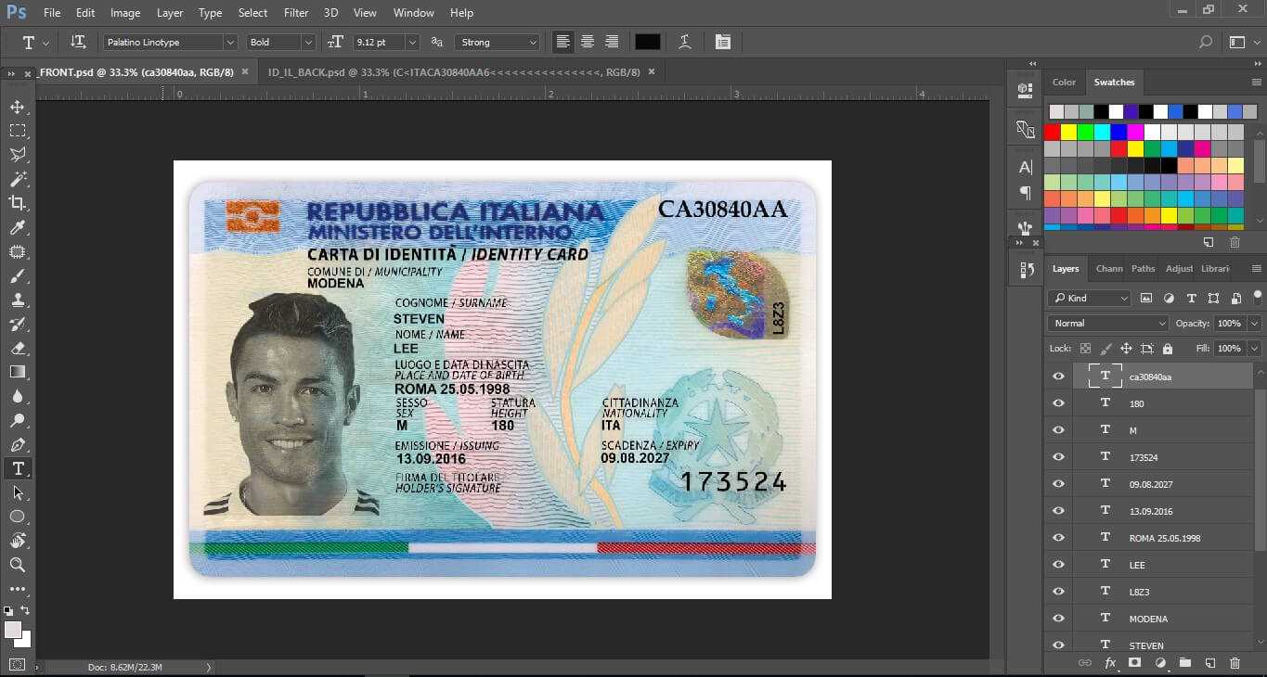Click the Create new swatch icon
Image resolution: width=1267 pixels, height=677 pixels.
1209,242
